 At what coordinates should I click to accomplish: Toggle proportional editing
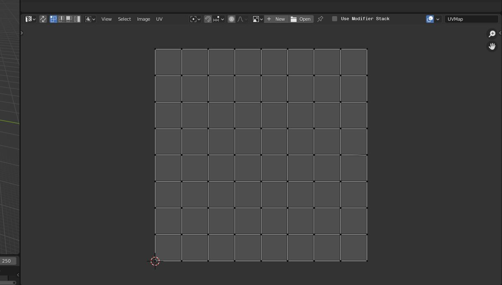(231, 19)
